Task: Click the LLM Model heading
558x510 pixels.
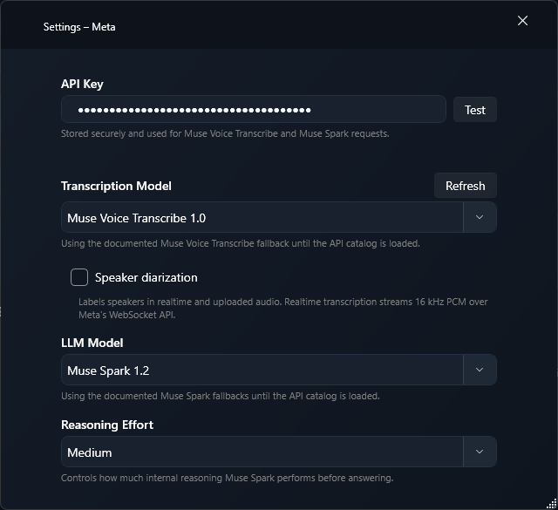Action: [x=92, y=343]
